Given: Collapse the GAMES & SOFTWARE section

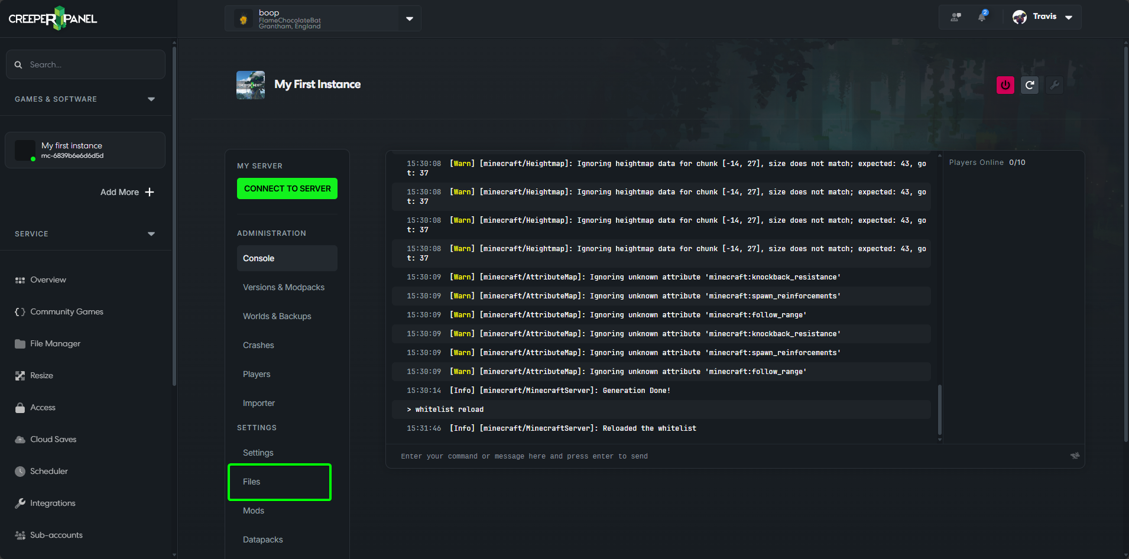Looking at the screenshot, I should point(151,99).
